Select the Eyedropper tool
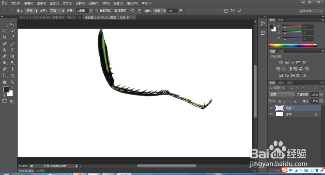Viewport: 325px width, 175px height. coord(12,37)
